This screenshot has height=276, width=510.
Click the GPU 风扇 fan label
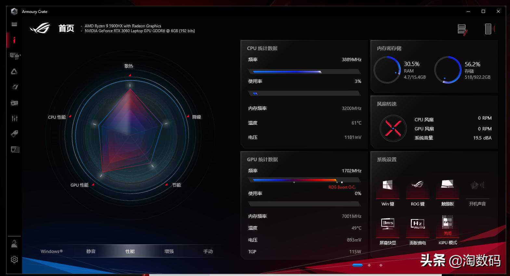(424, 129)
